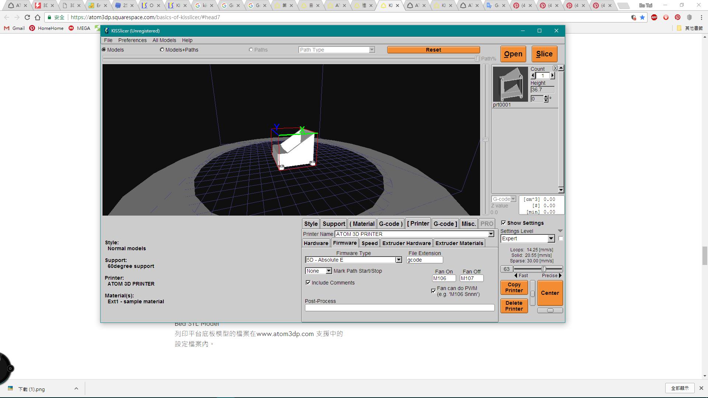
Task: Click the orange Reset button
Action: (x=433, y=50)
